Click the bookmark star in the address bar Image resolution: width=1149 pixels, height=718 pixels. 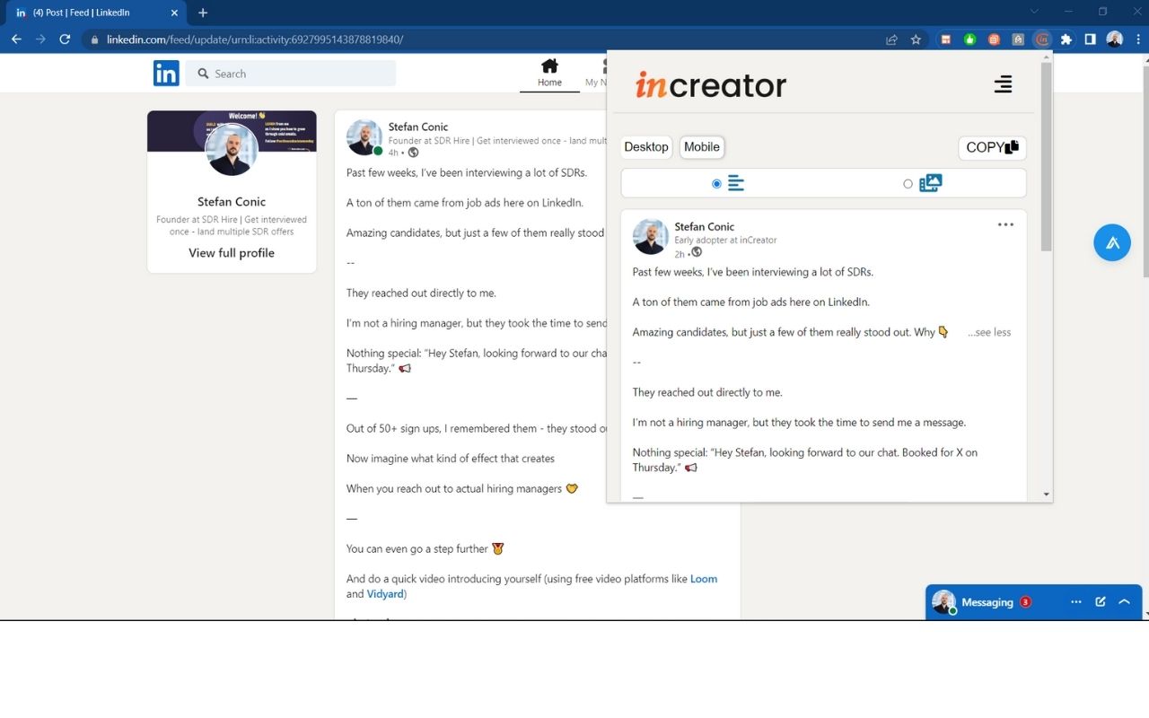coord(916,39)
